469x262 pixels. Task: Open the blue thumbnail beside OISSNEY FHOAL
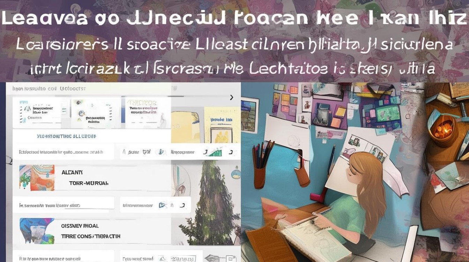coord(37,231)
